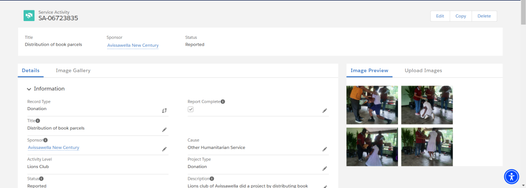
Task: Open preview thumbnail with orange-shirted person
Action: click(x=372, y=105)
